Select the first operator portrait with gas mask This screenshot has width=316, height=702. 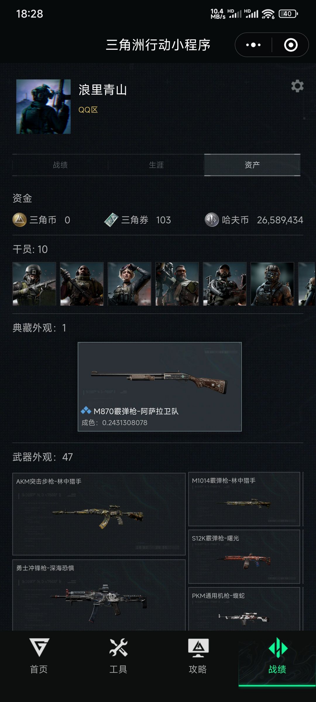[34, 284]
